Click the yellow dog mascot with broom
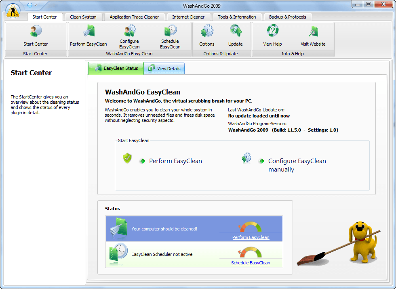Image resolution: width=396 pixels, height=289 pixels. [x=339, y=244]
